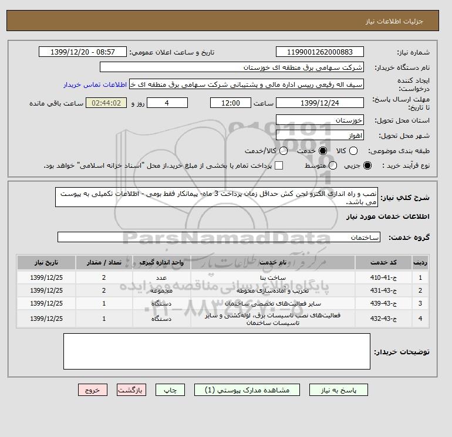Choose the جزیی purchase process option
Screen dimensions: 452x437
[x=367, y=165]
